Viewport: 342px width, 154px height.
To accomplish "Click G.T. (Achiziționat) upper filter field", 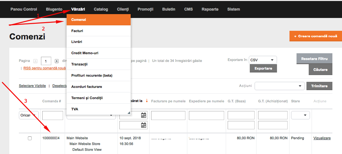I will [273, 115].
